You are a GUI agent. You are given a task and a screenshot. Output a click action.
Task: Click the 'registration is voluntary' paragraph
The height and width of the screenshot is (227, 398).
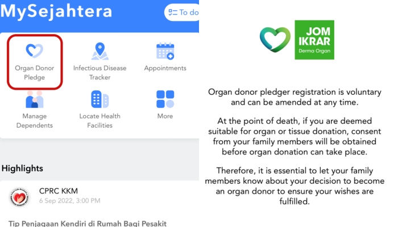(x=295, y=97)
